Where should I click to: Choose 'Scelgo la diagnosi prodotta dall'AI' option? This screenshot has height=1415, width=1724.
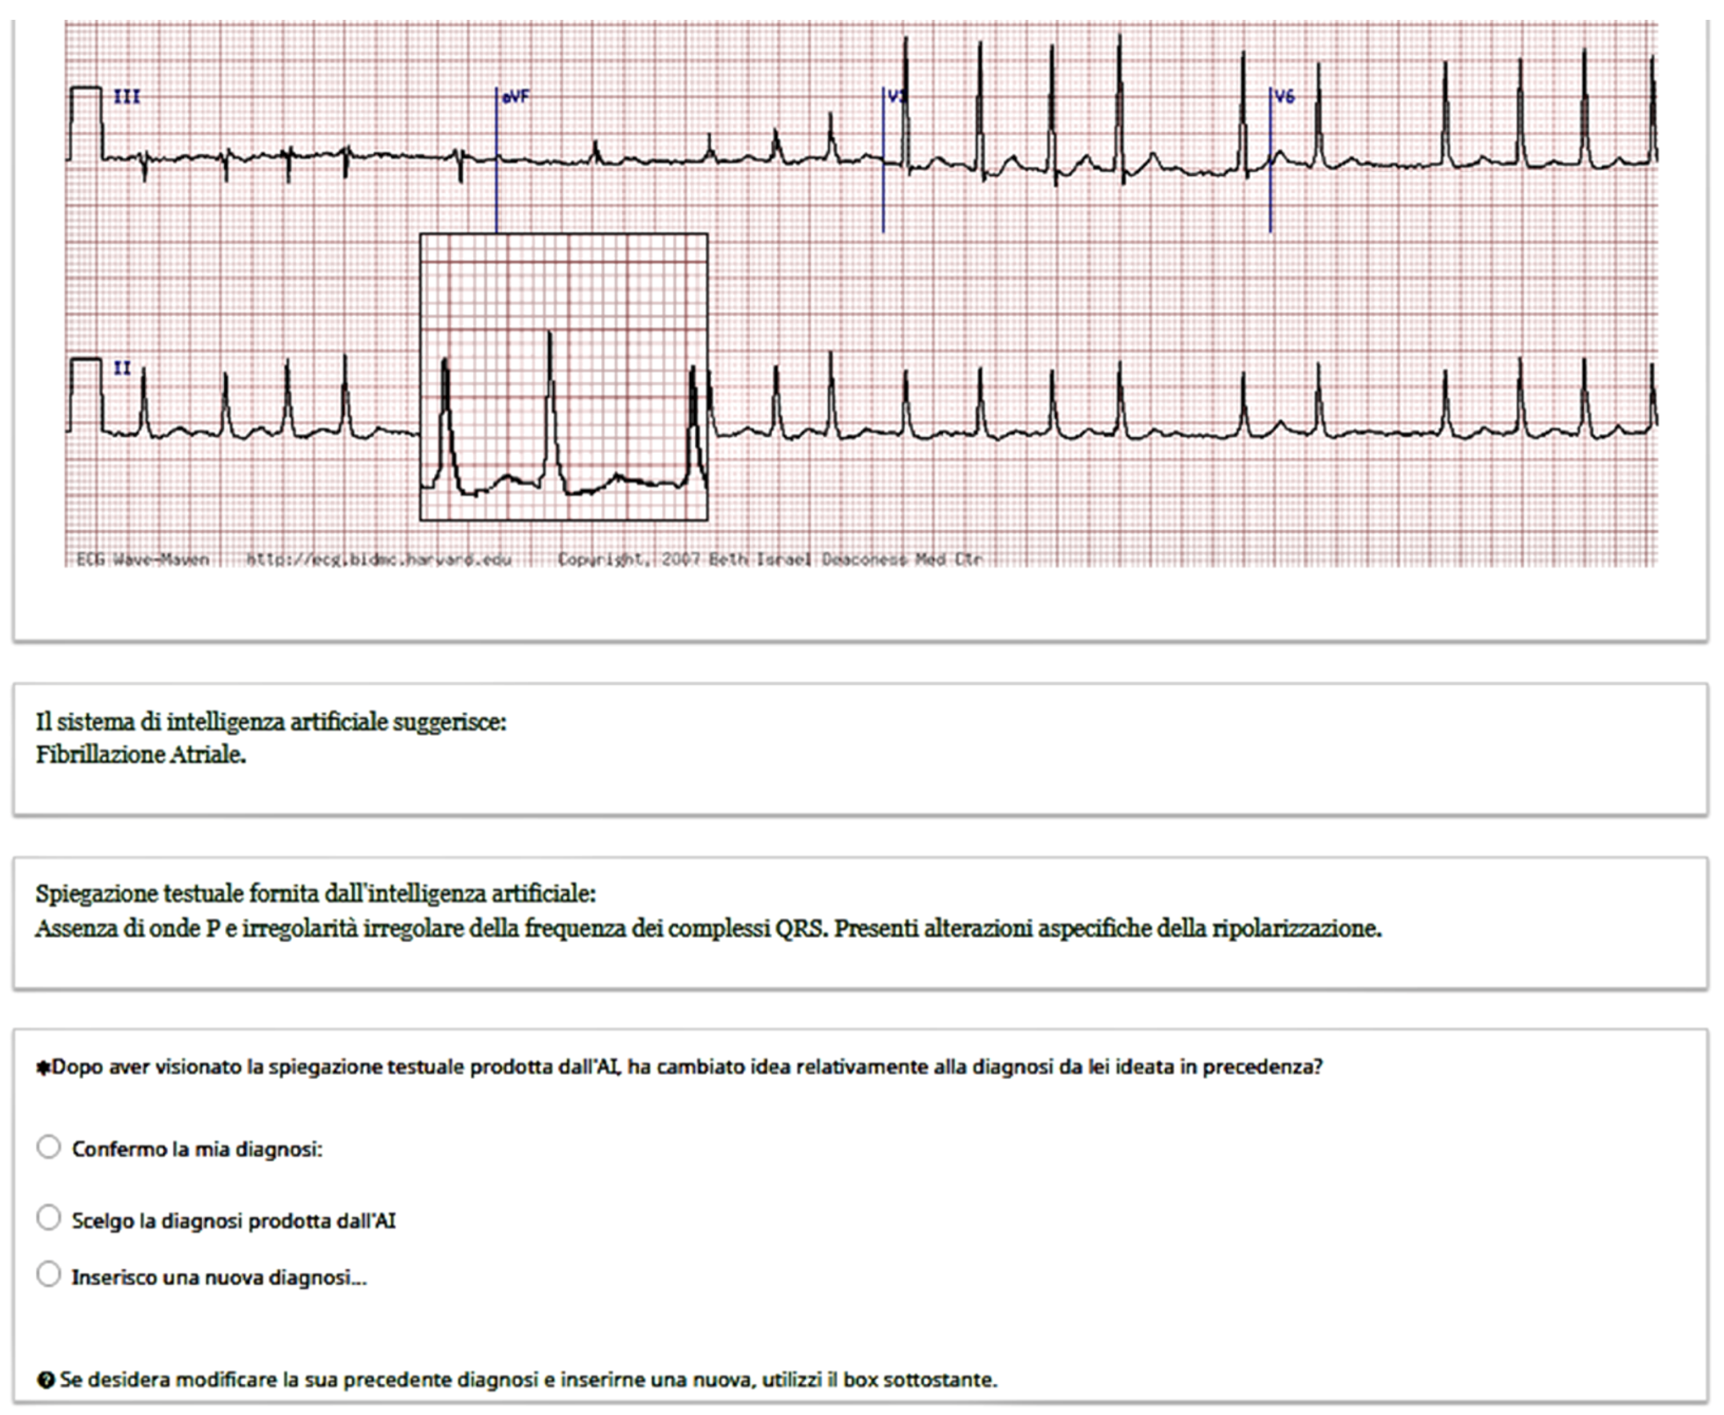tap(49, 1218)
